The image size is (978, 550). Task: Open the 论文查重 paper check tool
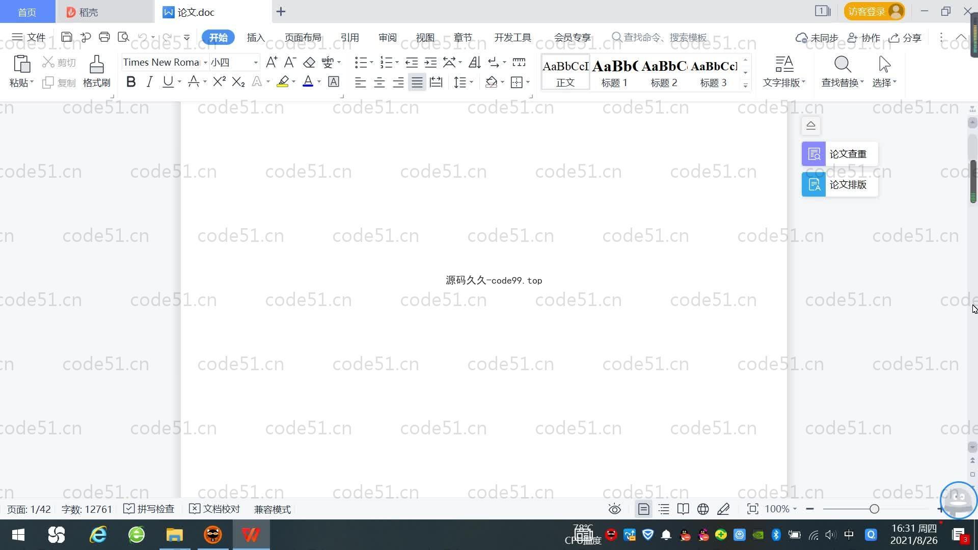tap(839, 154)
